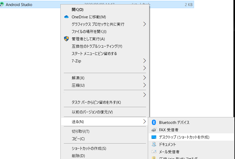The image size is (235, 159).
Task: Click the ドキュメント document icon
Action: coord(154,144)
